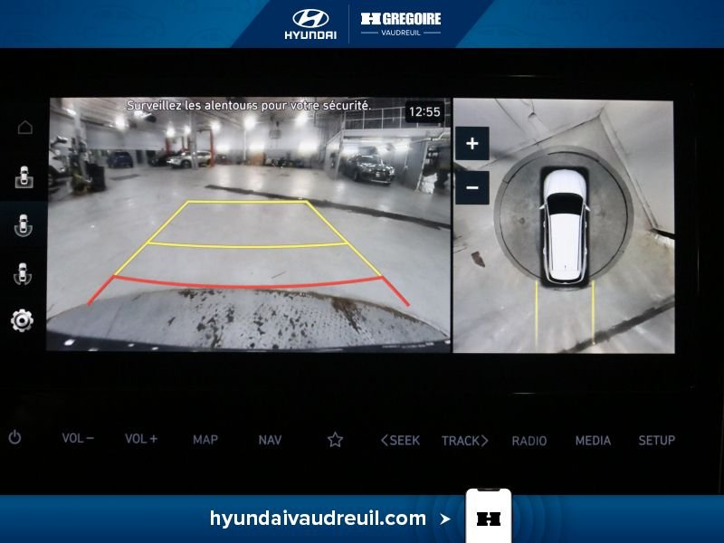The width and height of the screenshot is (724, 543).
Task: Select the front surround view icon
Action: point(24,225)
